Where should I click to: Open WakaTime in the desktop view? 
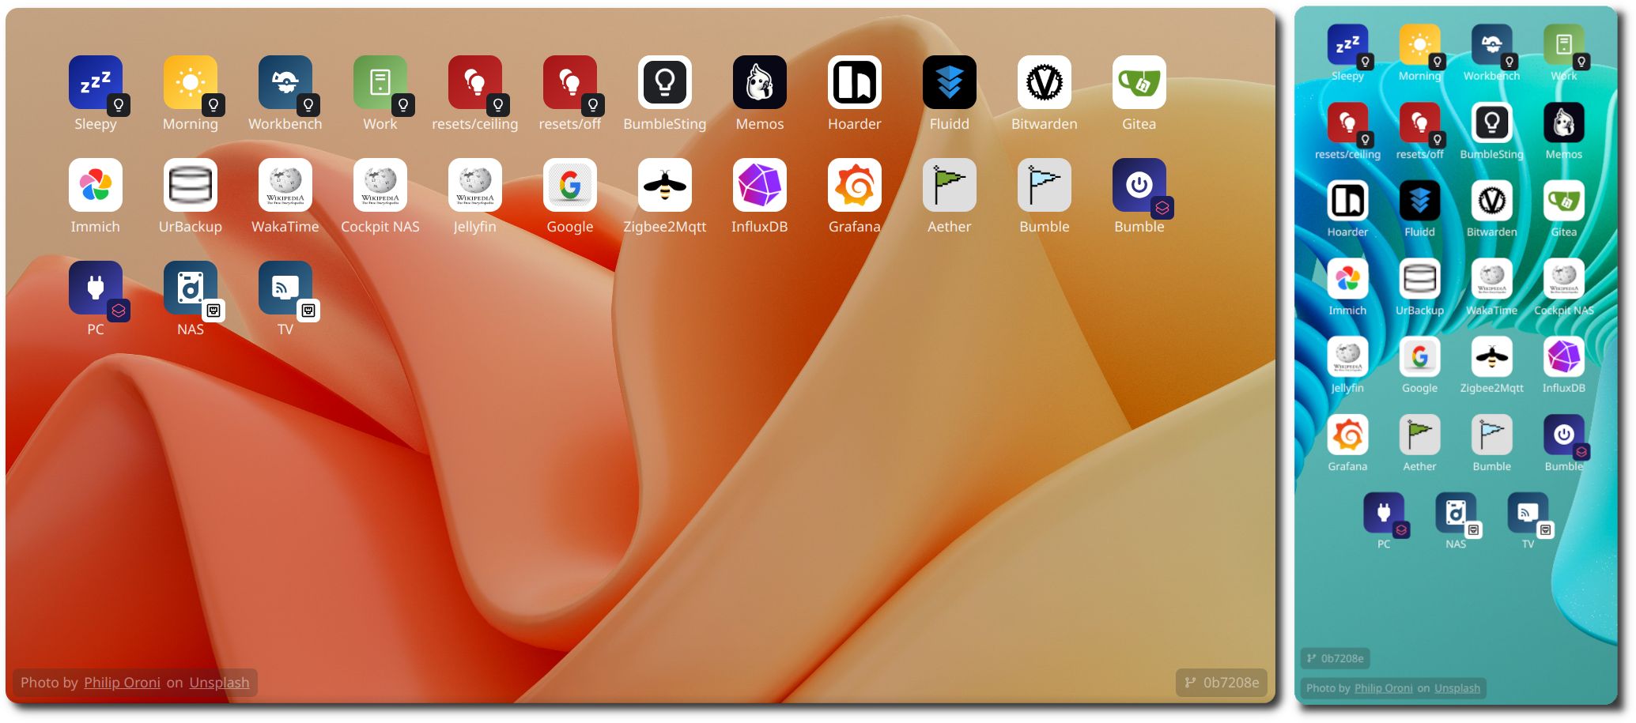coord(285,185)
